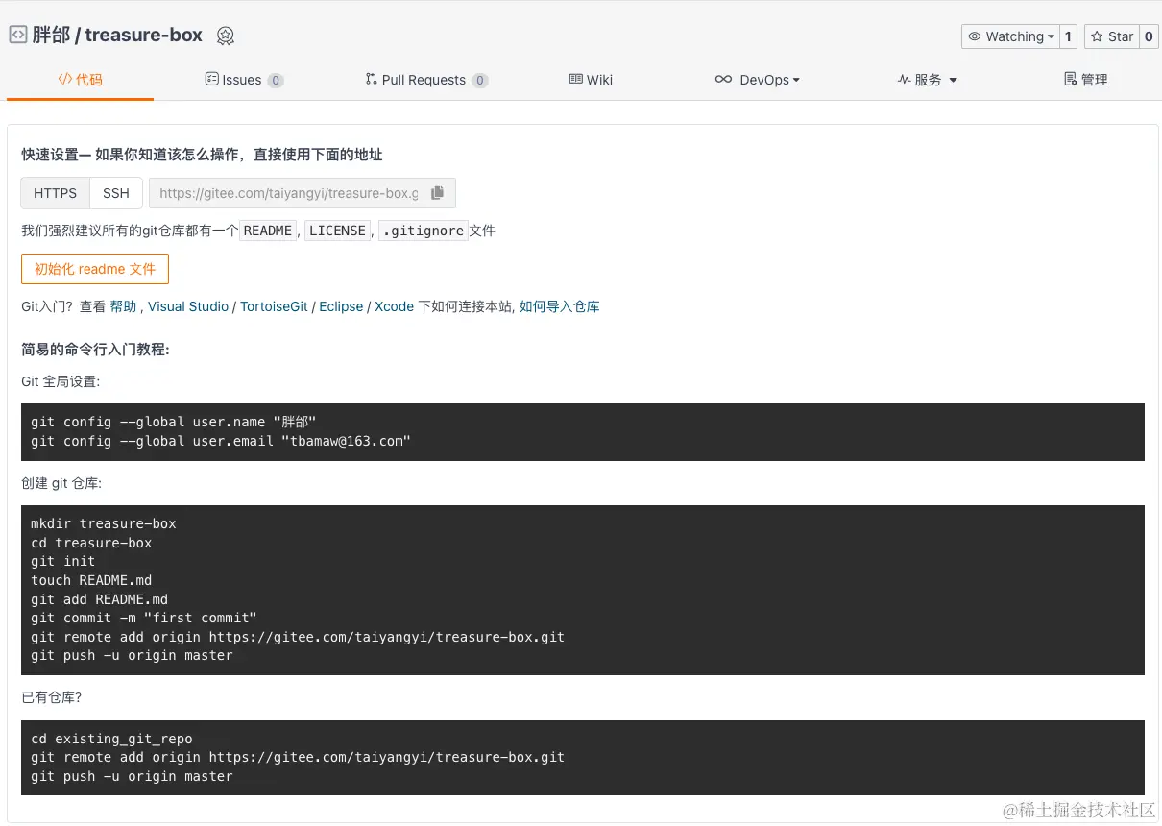Open the 如何导入仓库 link

(x=560, y=306)
